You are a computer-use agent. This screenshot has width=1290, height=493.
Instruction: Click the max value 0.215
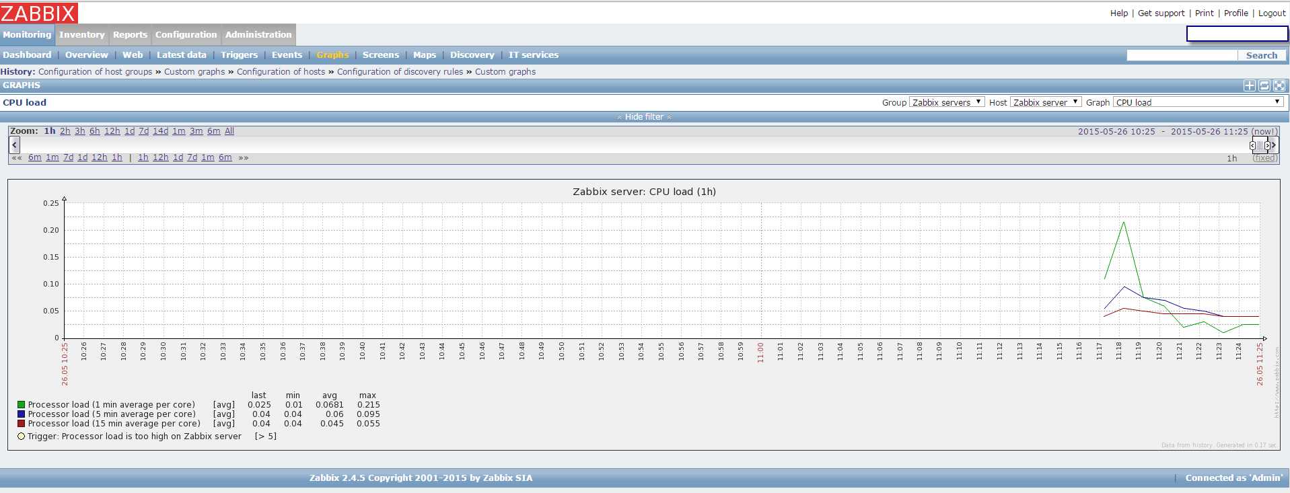[369, 405]
